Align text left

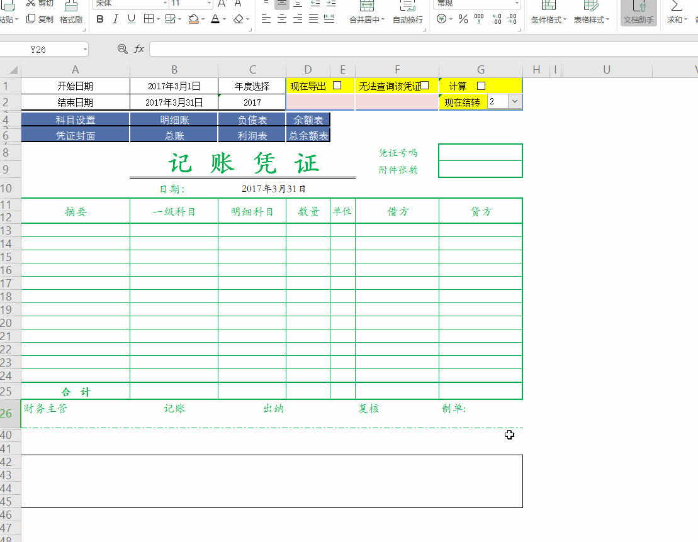[x=266, y=19]
